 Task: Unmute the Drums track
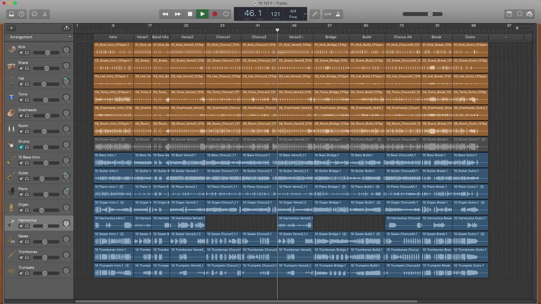click(21, 147)
